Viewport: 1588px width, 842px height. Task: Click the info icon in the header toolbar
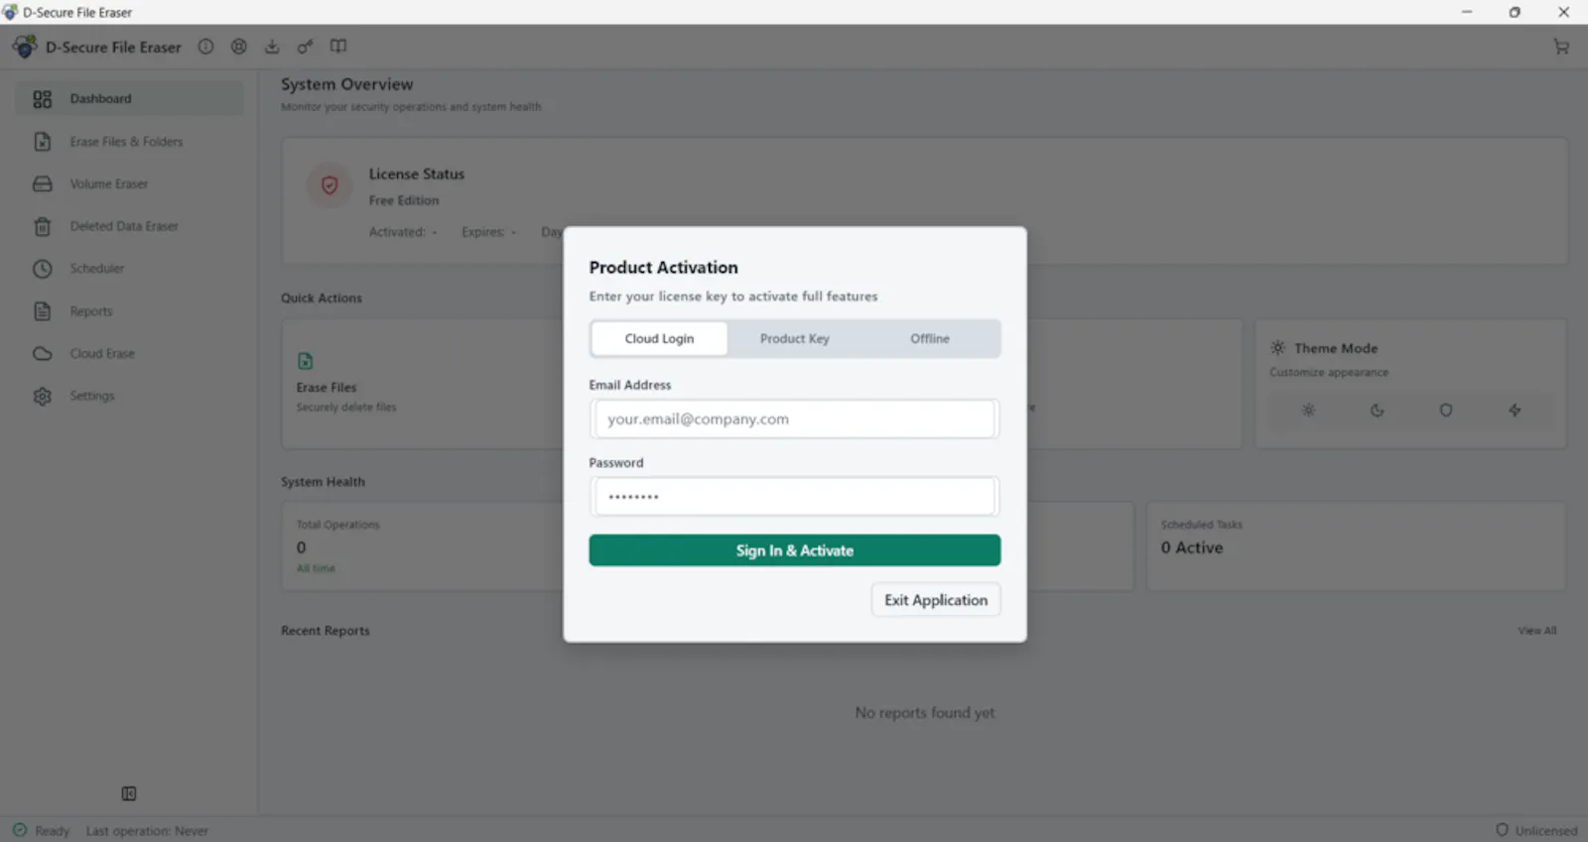pos(205,47)
